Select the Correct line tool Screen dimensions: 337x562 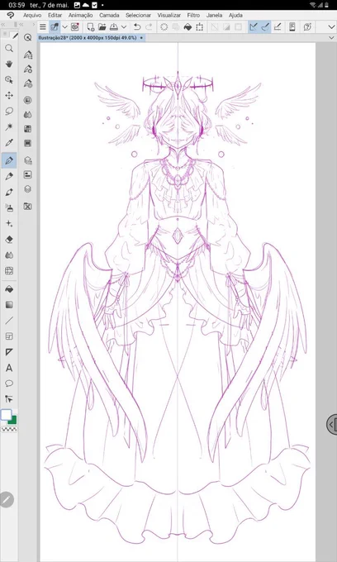[9, 398]
